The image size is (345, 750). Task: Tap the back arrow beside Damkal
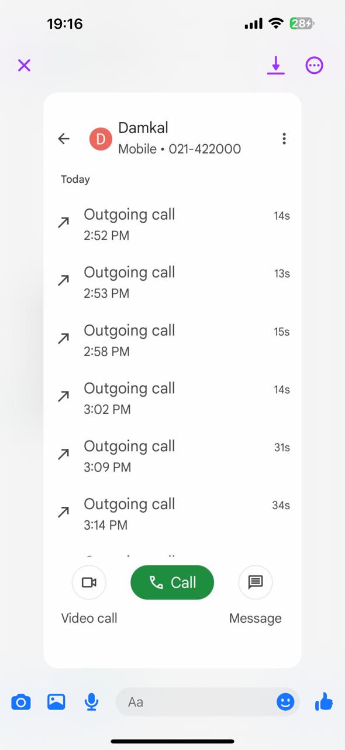coord(64,138)
